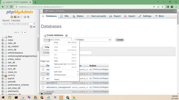Reload navigation panel with green icon
Screen dimensions: 179x100
click(x=28, y=17)
